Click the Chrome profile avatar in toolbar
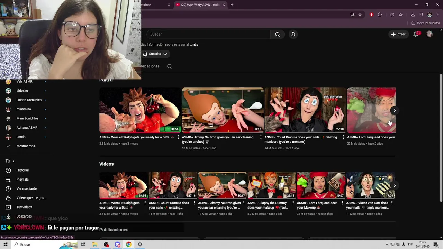 [430, 15]
